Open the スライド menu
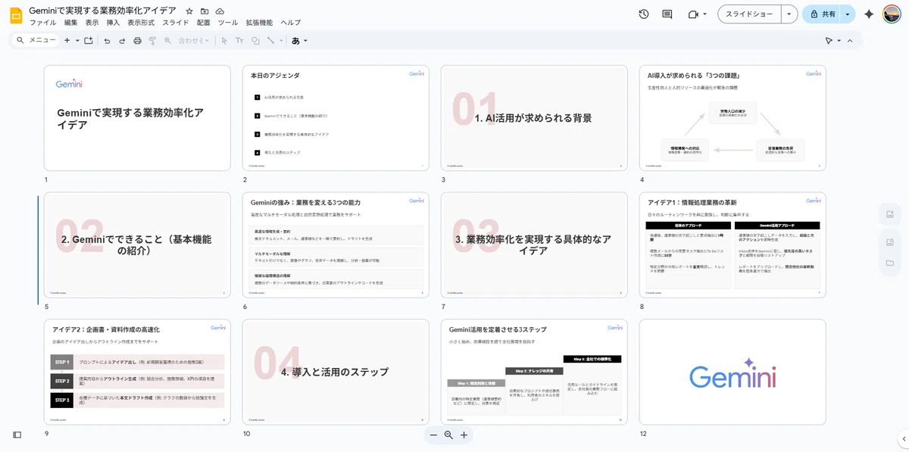This screenshot has height=452, width=909. coord(176,23)
